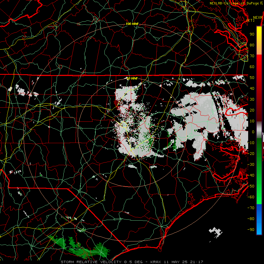Viewport: 264px width, 264px height.
Task: Select the 80 value on velocity scale
Action: [252, 45]
